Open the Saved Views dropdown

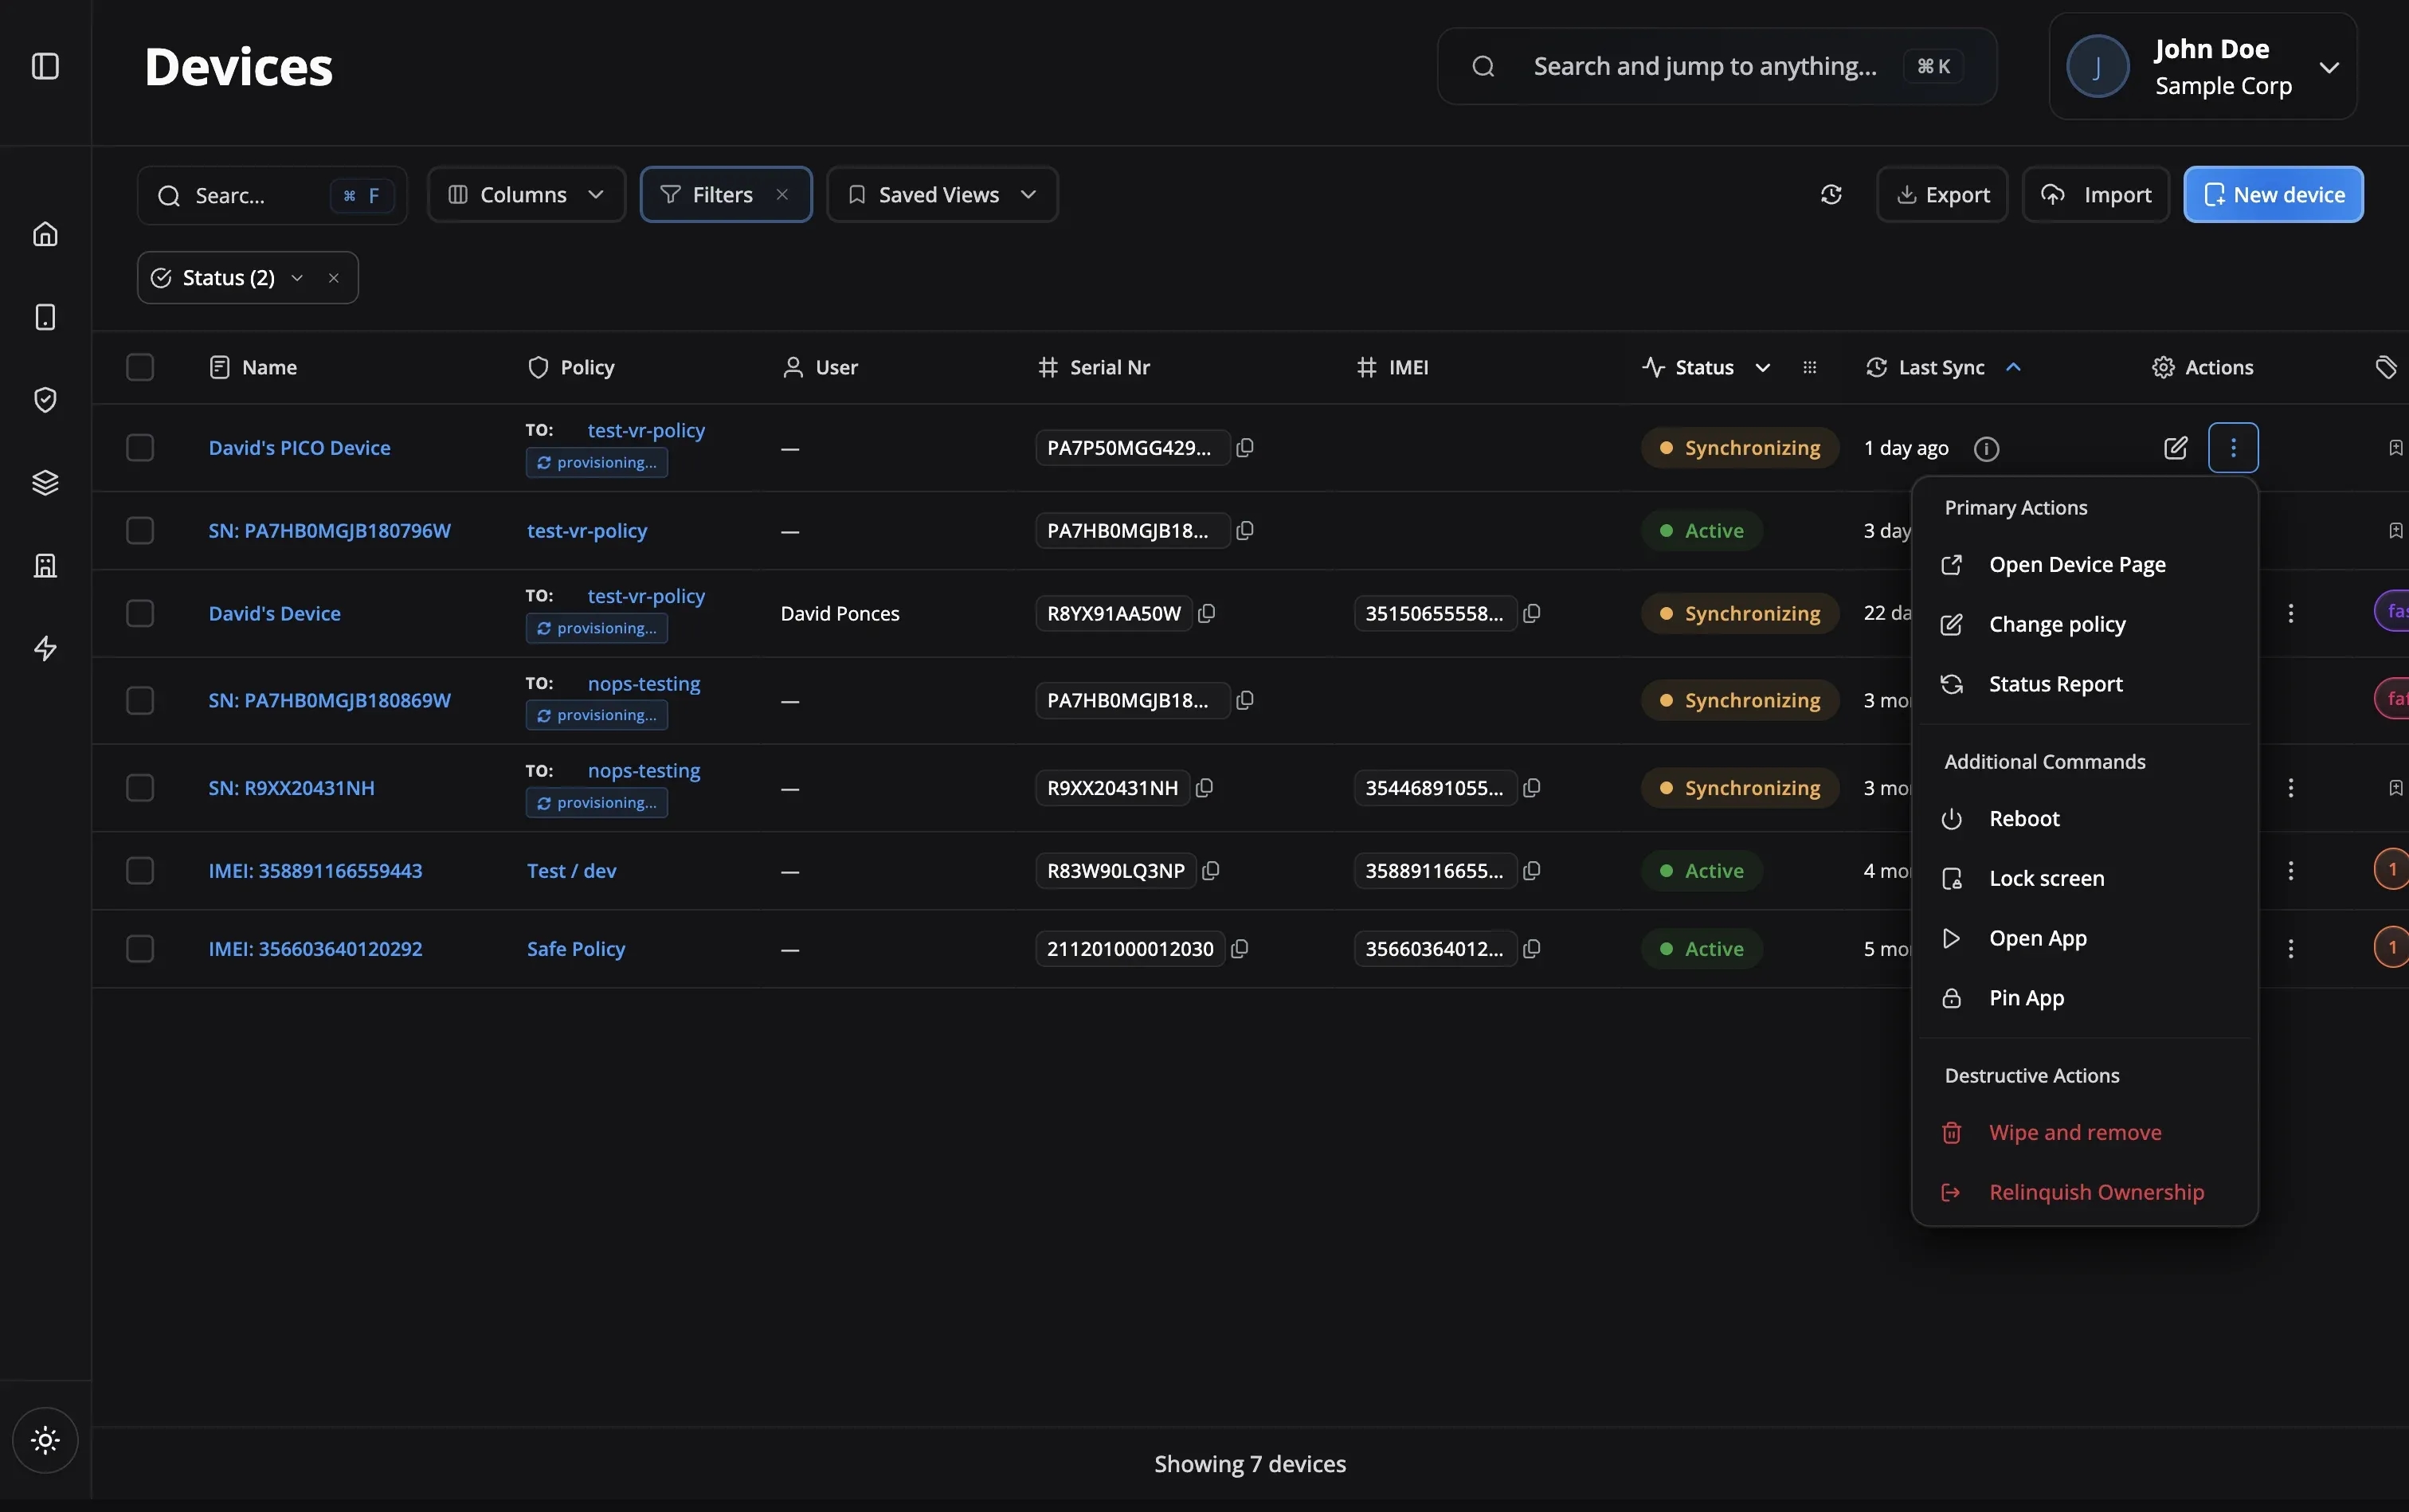(x=942, y=195)
